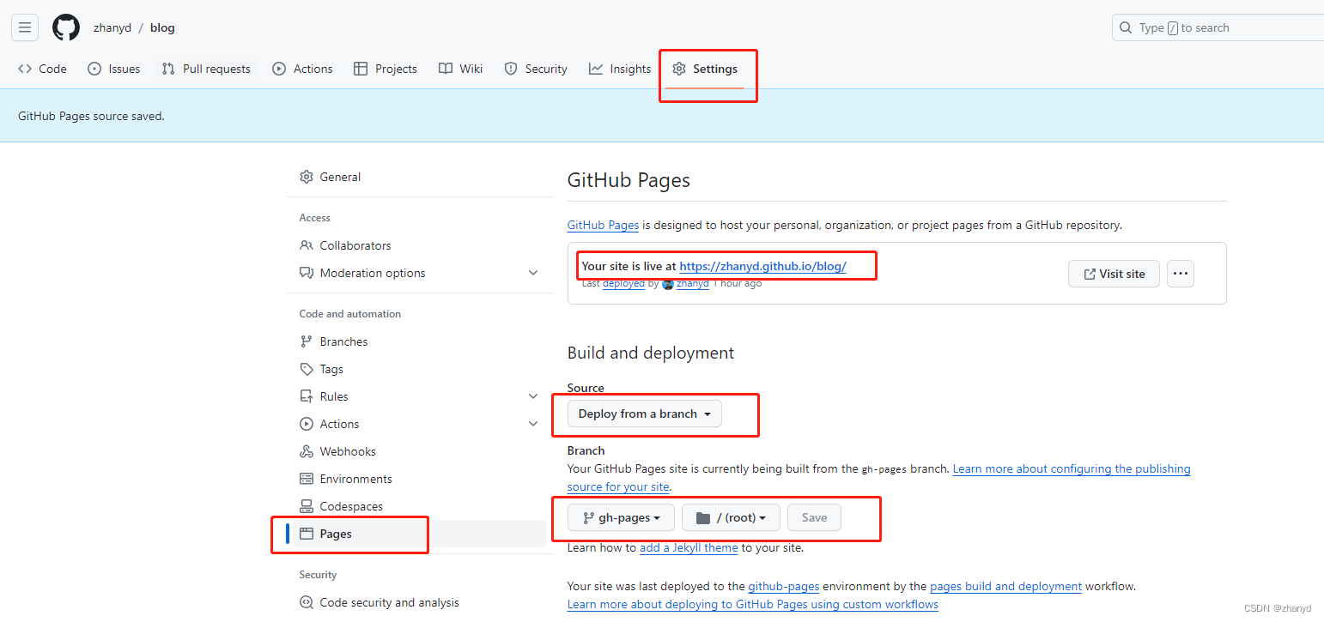Open the Settings tab

coord(705,69)
